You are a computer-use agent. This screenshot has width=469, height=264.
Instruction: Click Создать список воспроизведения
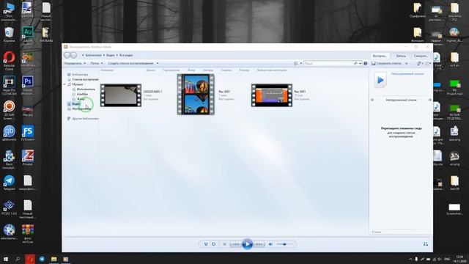(x=130, y=64)
